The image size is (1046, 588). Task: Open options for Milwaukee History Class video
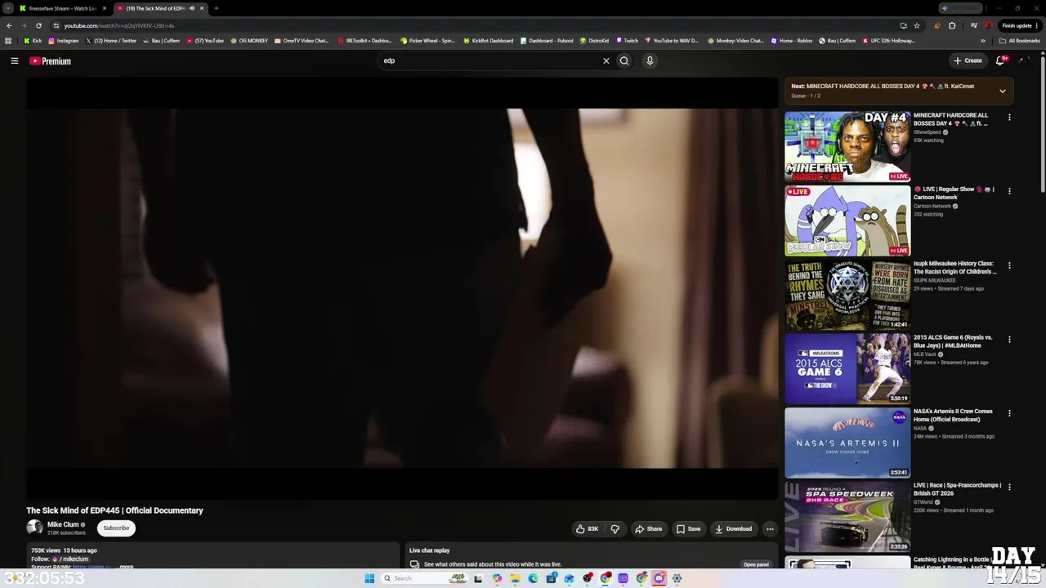(1009, 265)
